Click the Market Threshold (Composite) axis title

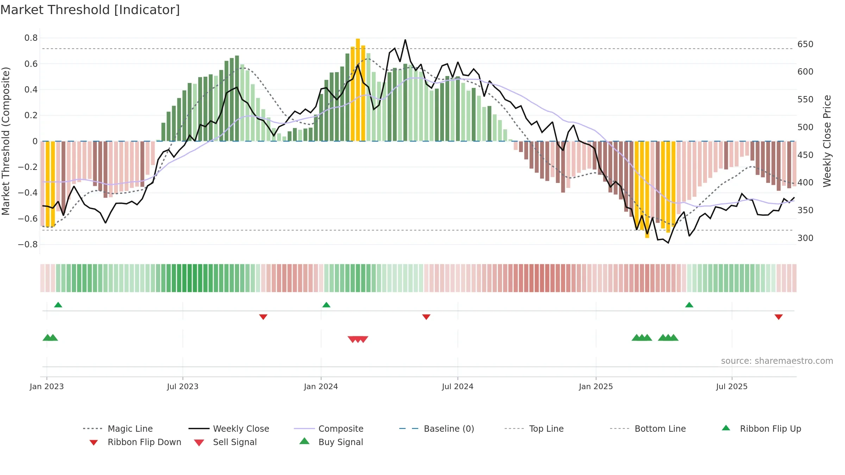pos(6,141)
